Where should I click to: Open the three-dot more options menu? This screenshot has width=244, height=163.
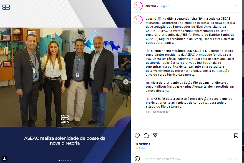coord(235,6)
